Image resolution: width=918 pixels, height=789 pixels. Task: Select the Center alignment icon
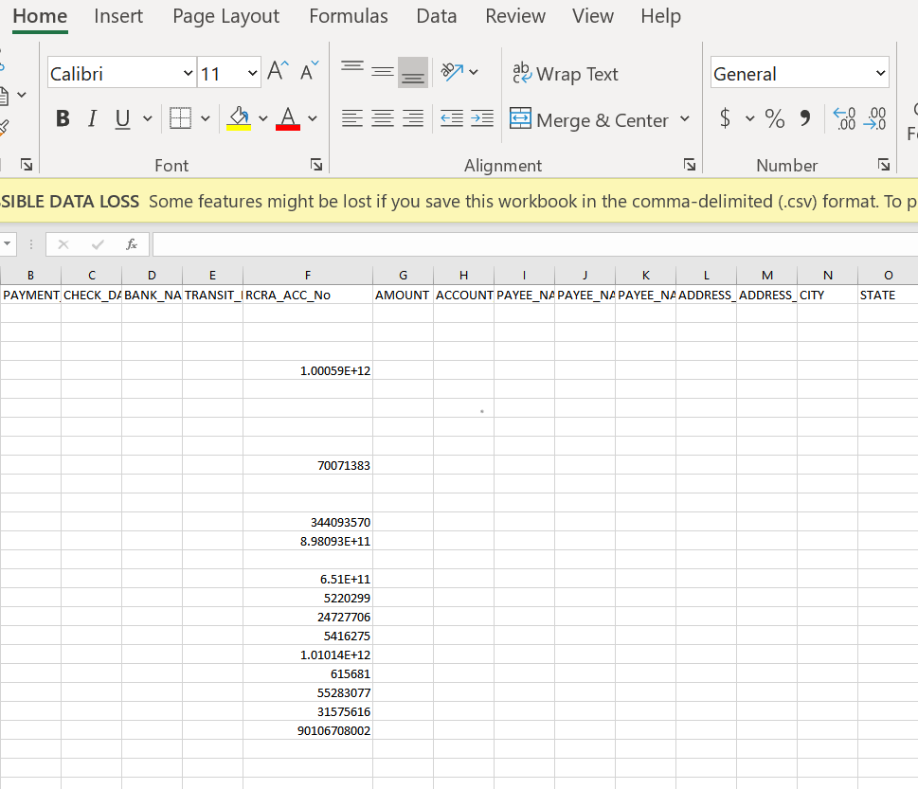[x=382, y=117]
